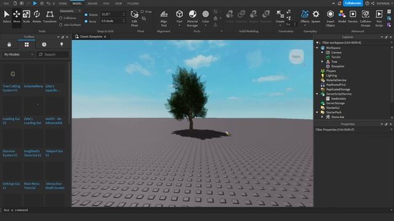Click the Stop button in the quick access bar
The width and height of the screenshot is (394, 221).
click(42, 4)
